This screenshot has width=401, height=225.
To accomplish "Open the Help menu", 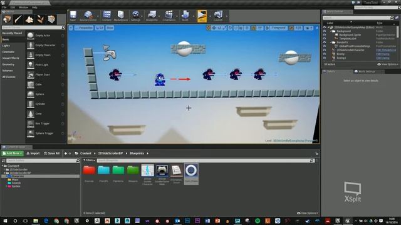I will (34, 7).
